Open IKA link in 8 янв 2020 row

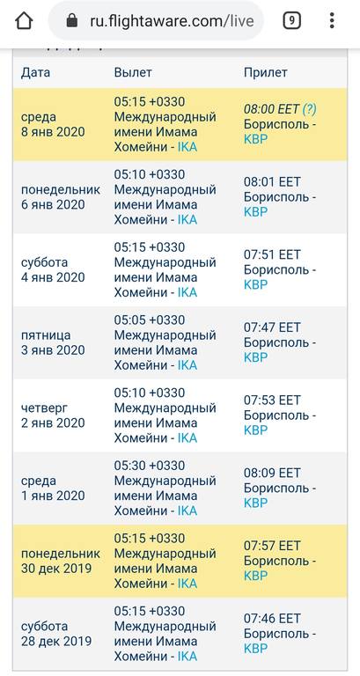coord(187,147)
